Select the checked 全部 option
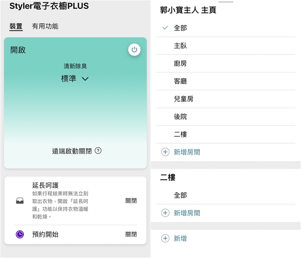This screenshot has width=301, height=258. (180, 28)
